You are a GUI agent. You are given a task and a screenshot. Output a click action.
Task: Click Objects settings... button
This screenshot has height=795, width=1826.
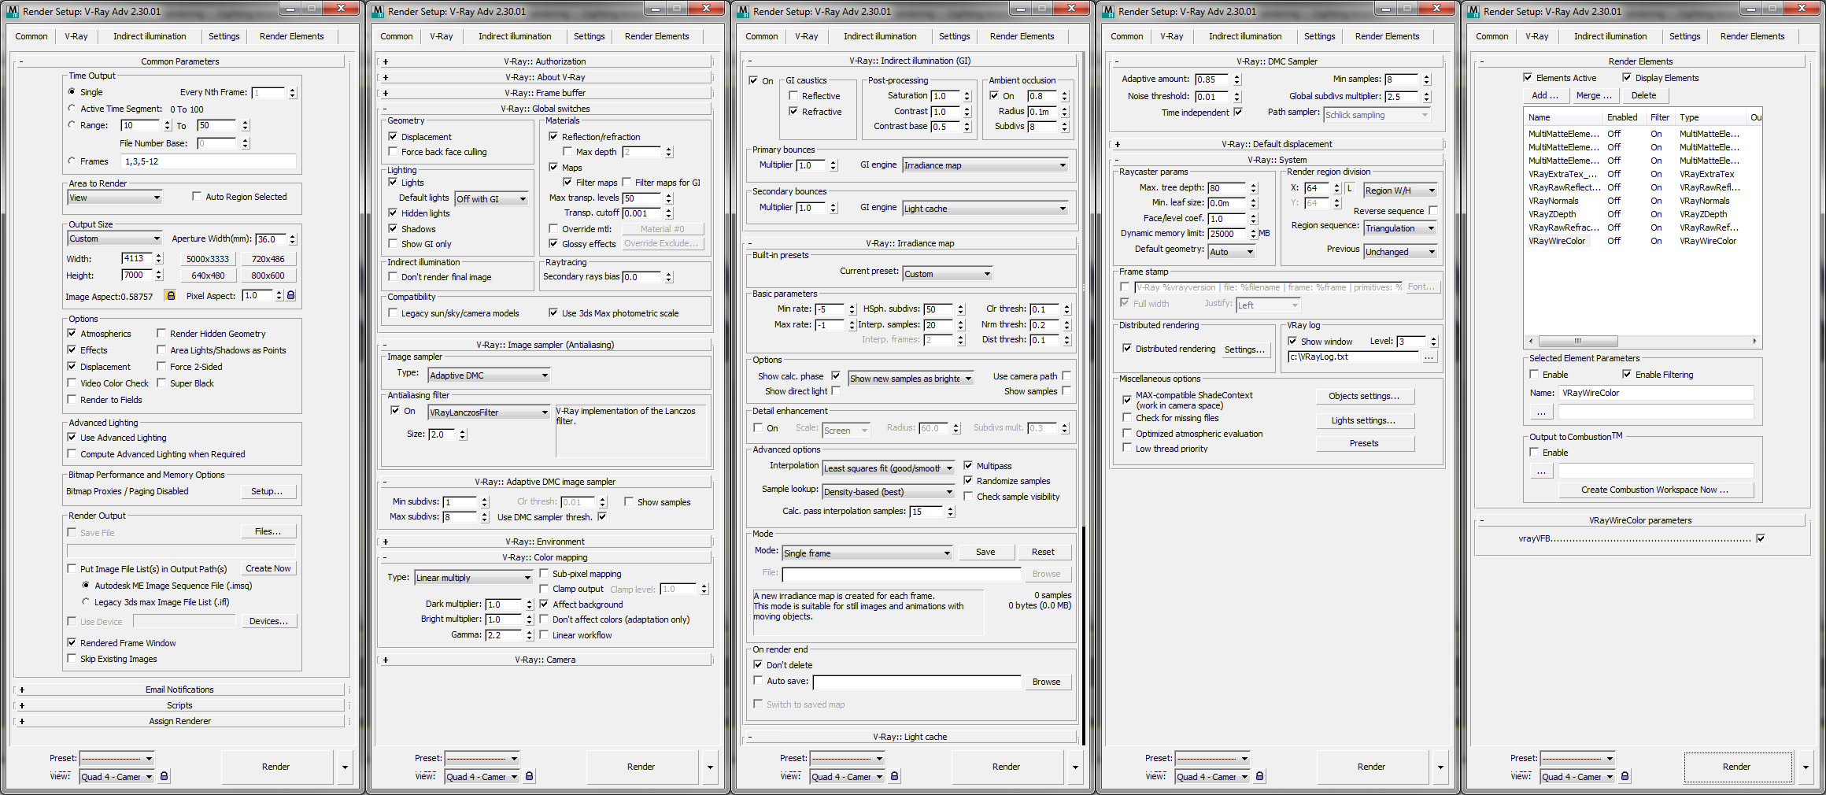pos(1364,396)
